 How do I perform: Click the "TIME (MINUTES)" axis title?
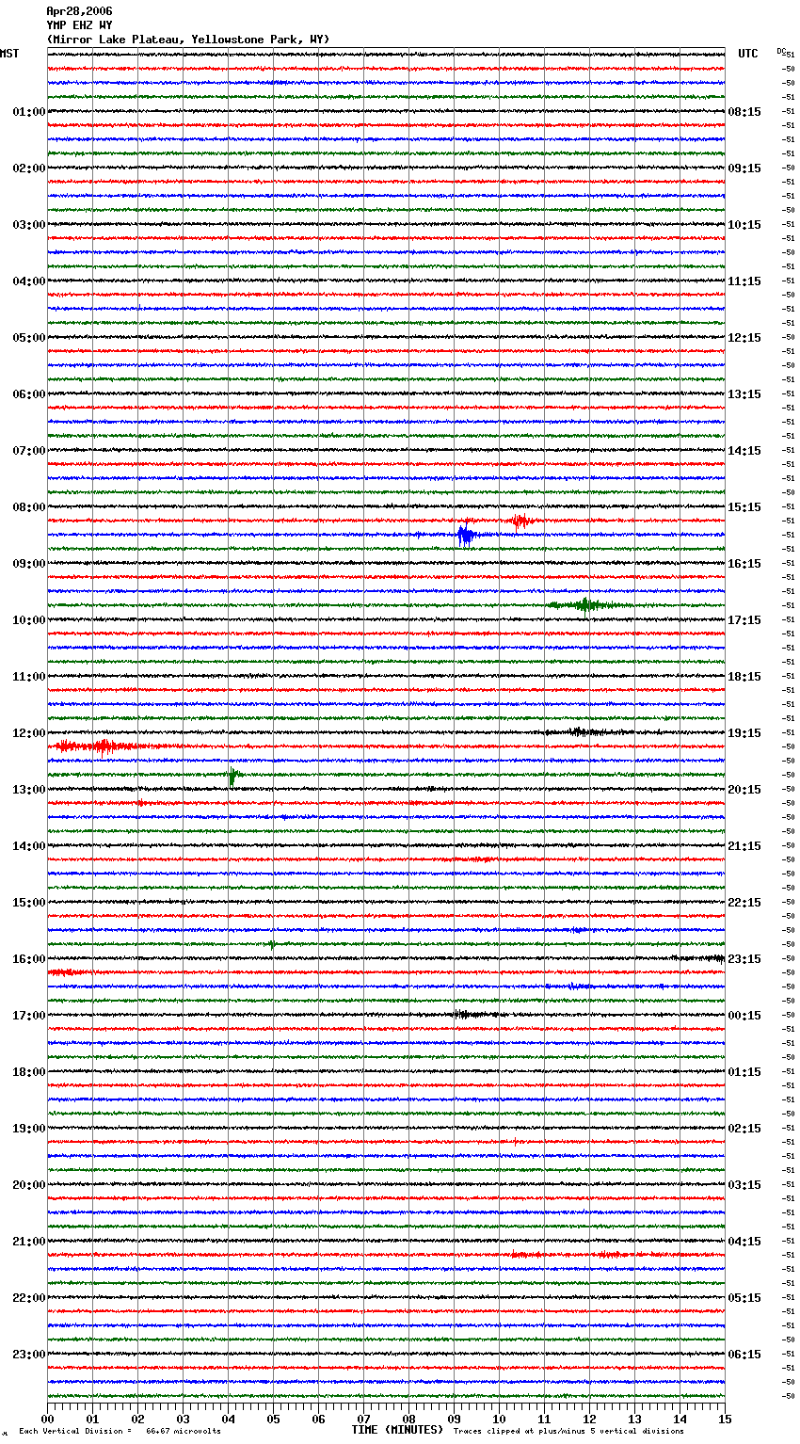(397, 1430)
